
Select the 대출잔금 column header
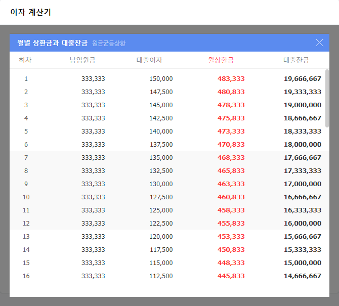click(x=296, y=60)
